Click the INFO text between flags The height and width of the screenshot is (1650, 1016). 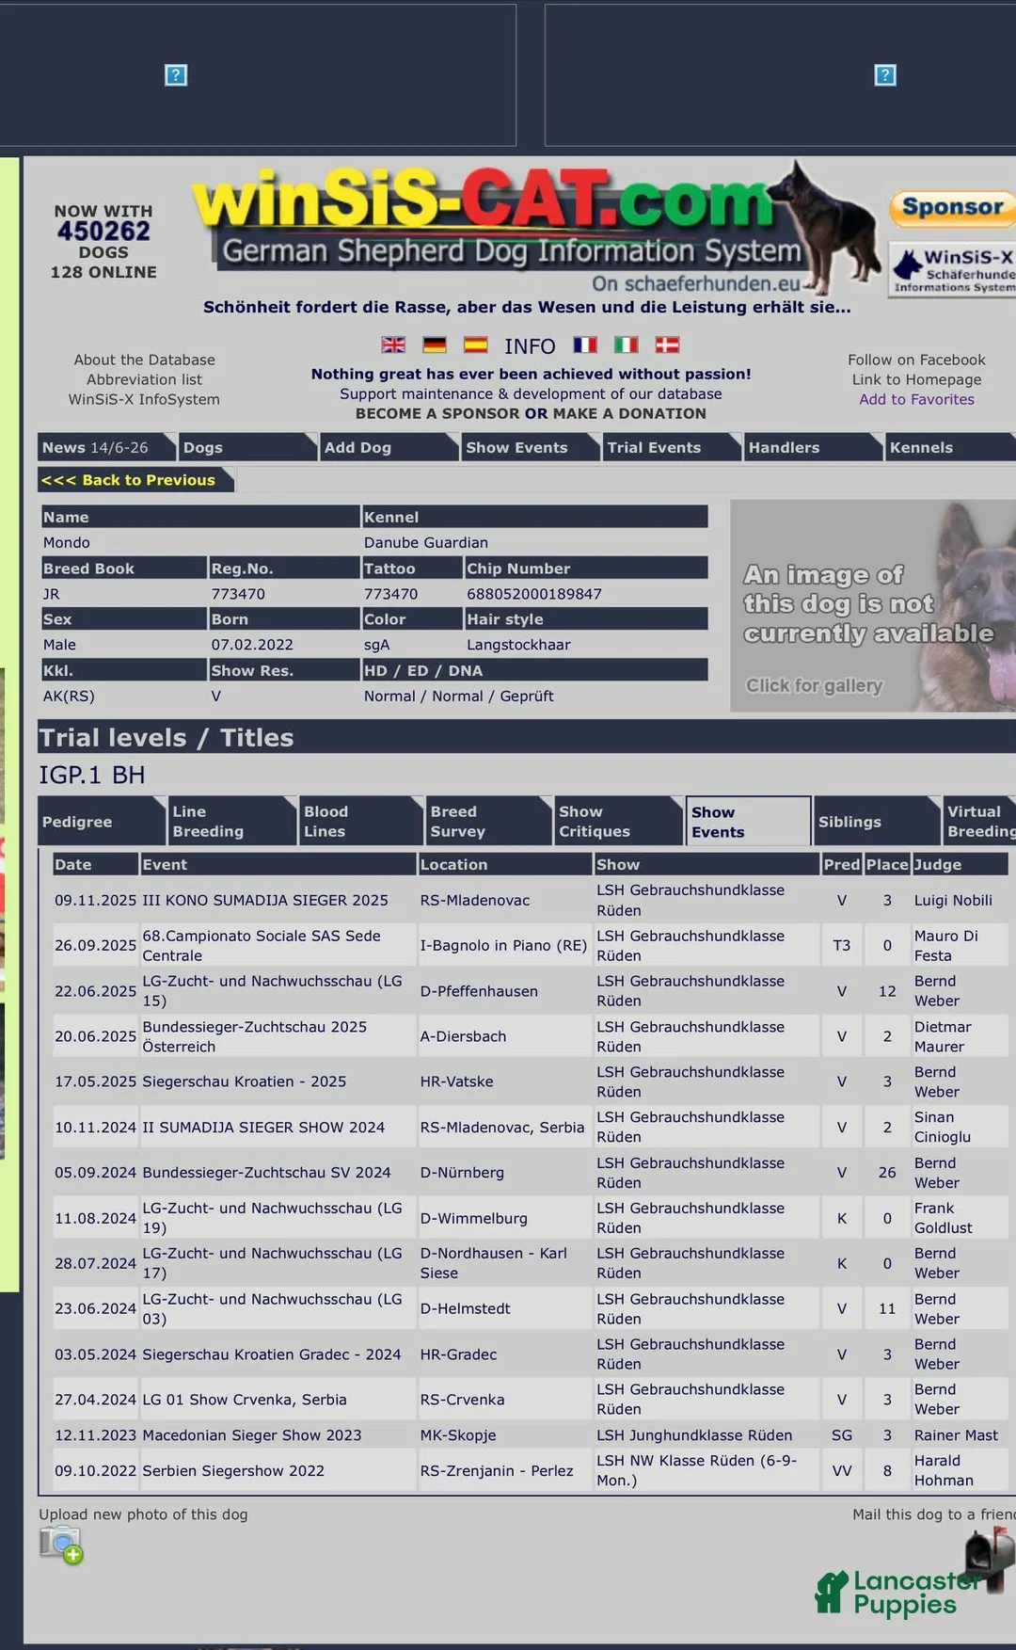[530, 346]
